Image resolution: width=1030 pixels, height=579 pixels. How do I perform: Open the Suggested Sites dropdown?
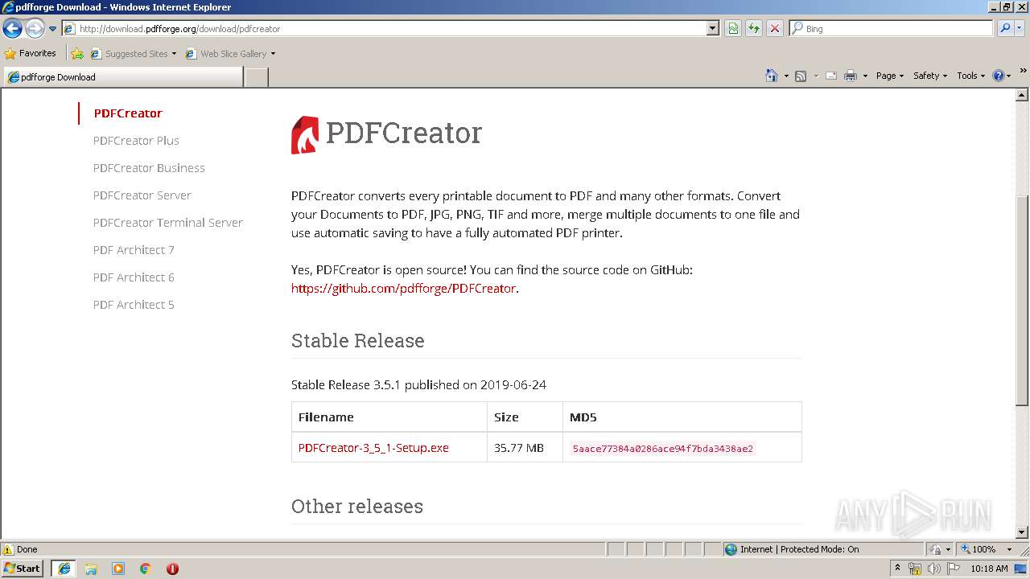pyautogui.click(x=133, y=54)
